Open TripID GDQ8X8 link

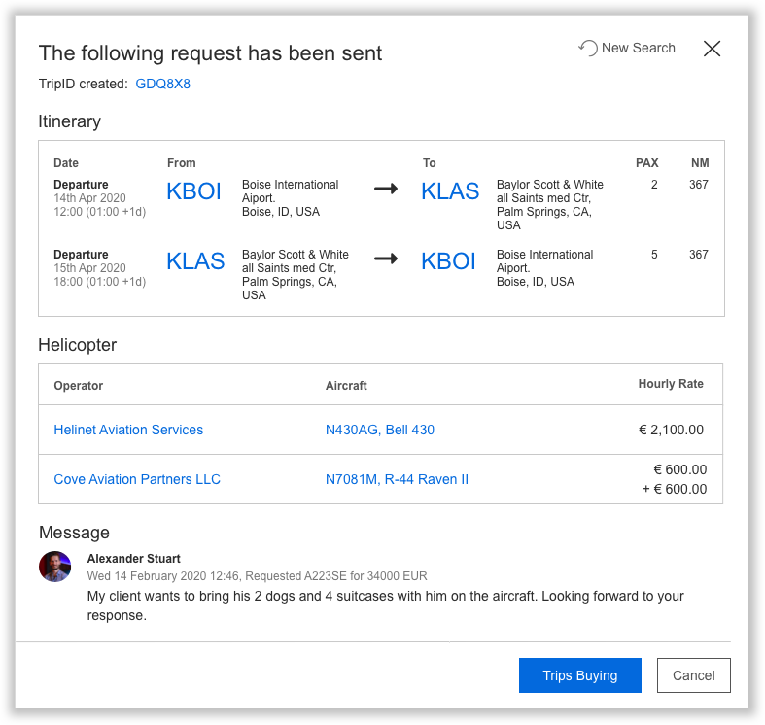coord(162,84)
